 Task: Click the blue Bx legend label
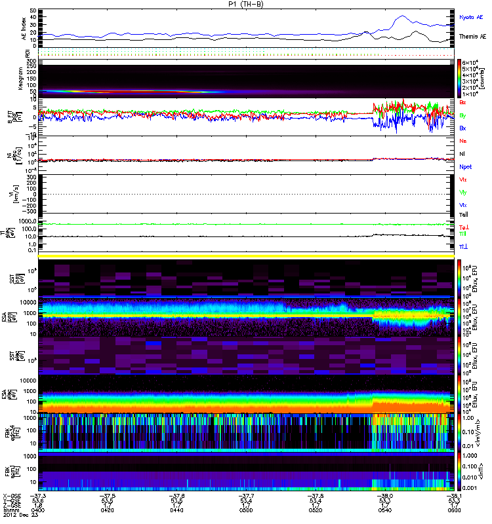pyautogui.click(x=462, y=128)
